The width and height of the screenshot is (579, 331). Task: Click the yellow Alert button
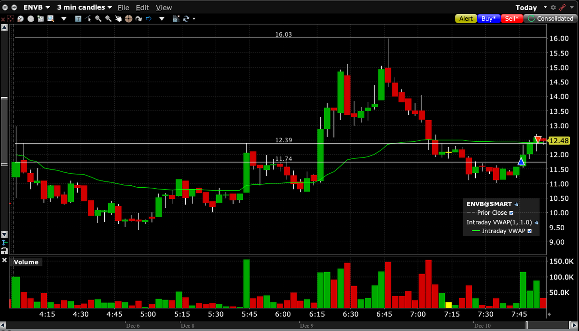(x=466, y=18)
